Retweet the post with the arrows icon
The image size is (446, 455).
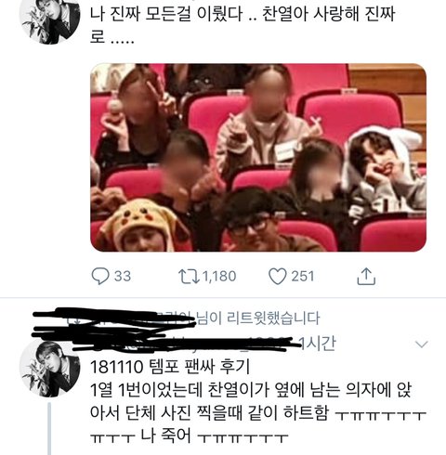pos(189,276)
